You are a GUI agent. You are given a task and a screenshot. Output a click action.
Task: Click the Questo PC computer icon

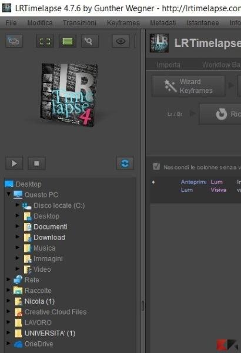[18, 195]
